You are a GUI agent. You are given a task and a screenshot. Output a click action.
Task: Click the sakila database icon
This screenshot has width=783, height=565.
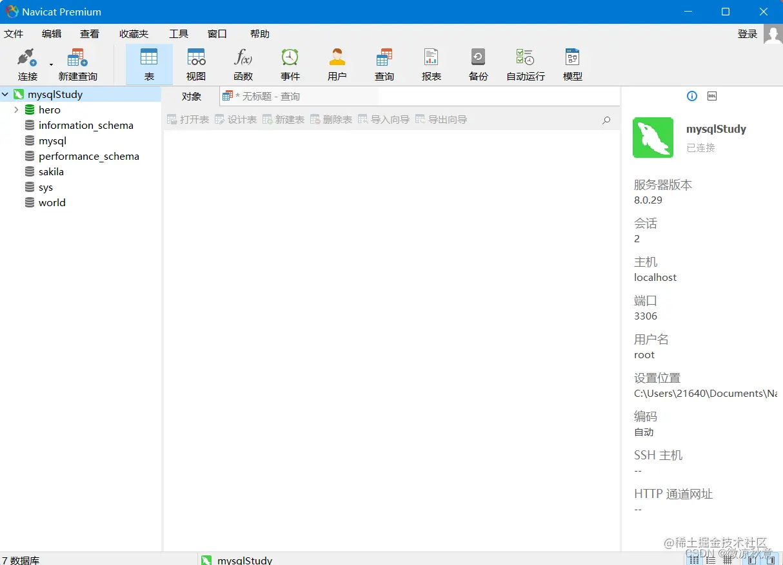30,172
